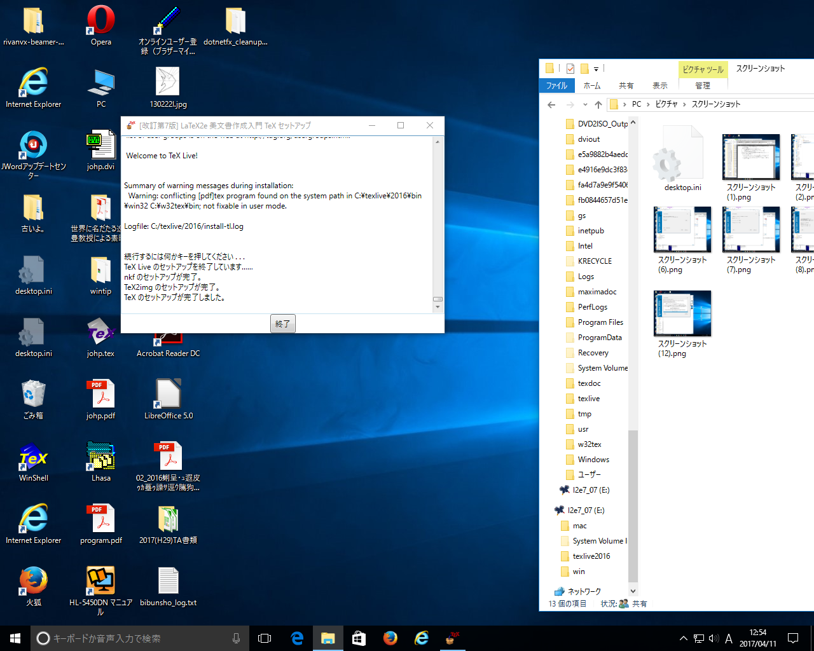Screen dimensions: 814x651
Task: Open the ホーム ribbon tab
Action: [x=592, y=85]
